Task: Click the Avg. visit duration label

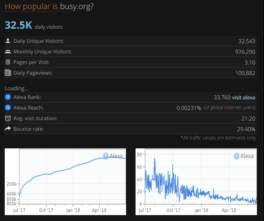Action: 35,119
